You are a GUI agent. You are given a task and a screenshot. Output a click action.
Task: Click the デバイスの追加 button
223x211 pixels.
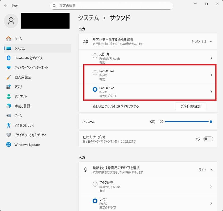(x=191, y=106)
